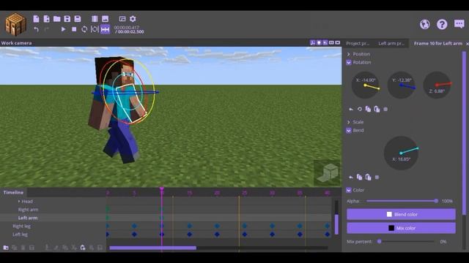Click the timeline horizontal scrollbar
Screen dimensions: 469x263
click(x=153, y=248)
